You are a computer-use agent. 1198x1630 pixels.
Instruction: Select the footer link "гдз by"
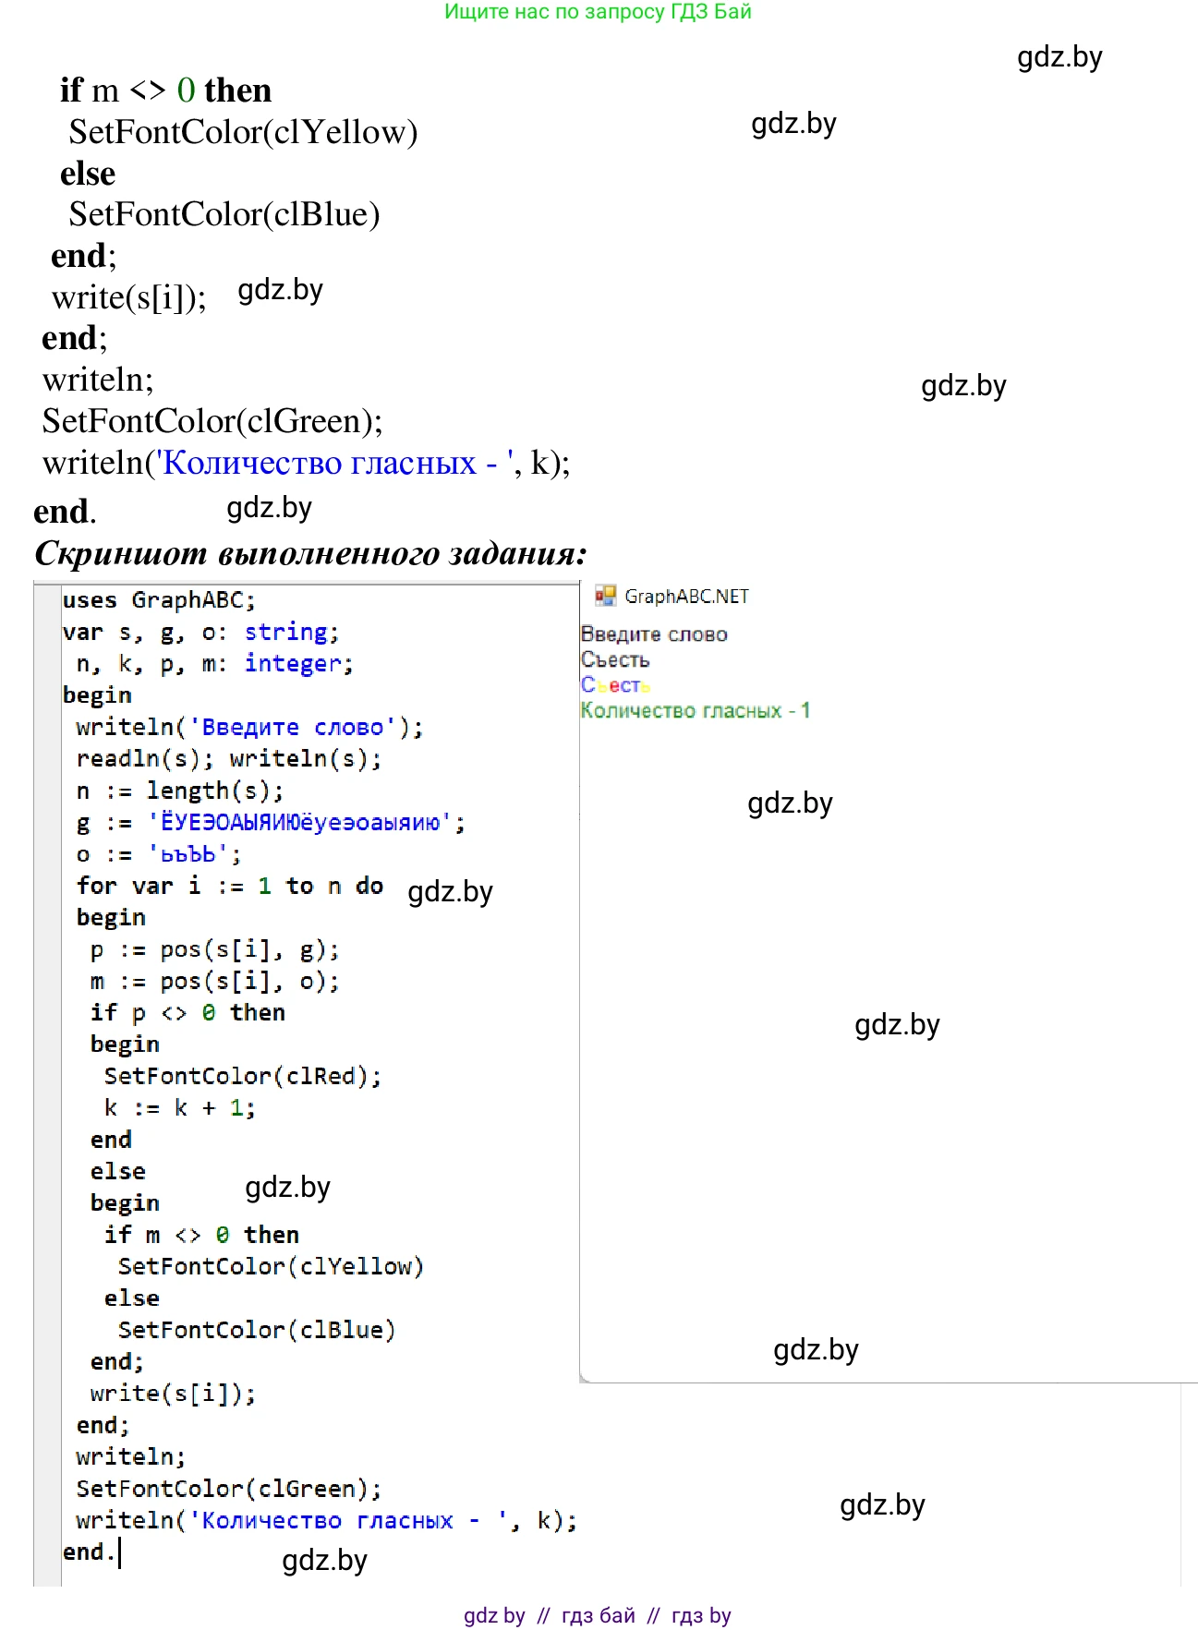point(701,1615)
